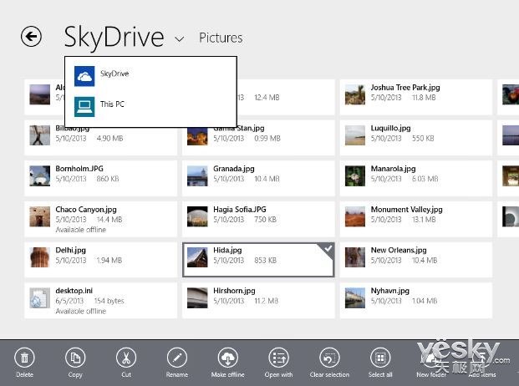Screen dimensions: 519x386
Task: Click the Hagia Sofia.JPG thumbnail
Action: point(197,216)
